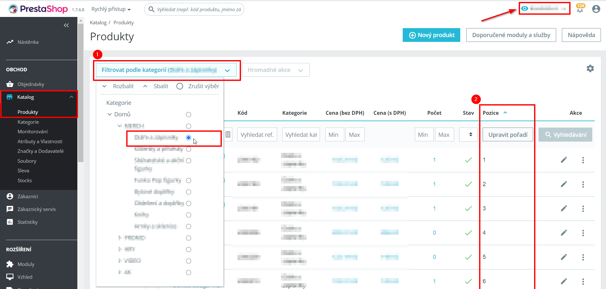606x289 pixels.
Task: Click the Upravit pořadí button
Action: pyautogui.click(x=508, y=135)
